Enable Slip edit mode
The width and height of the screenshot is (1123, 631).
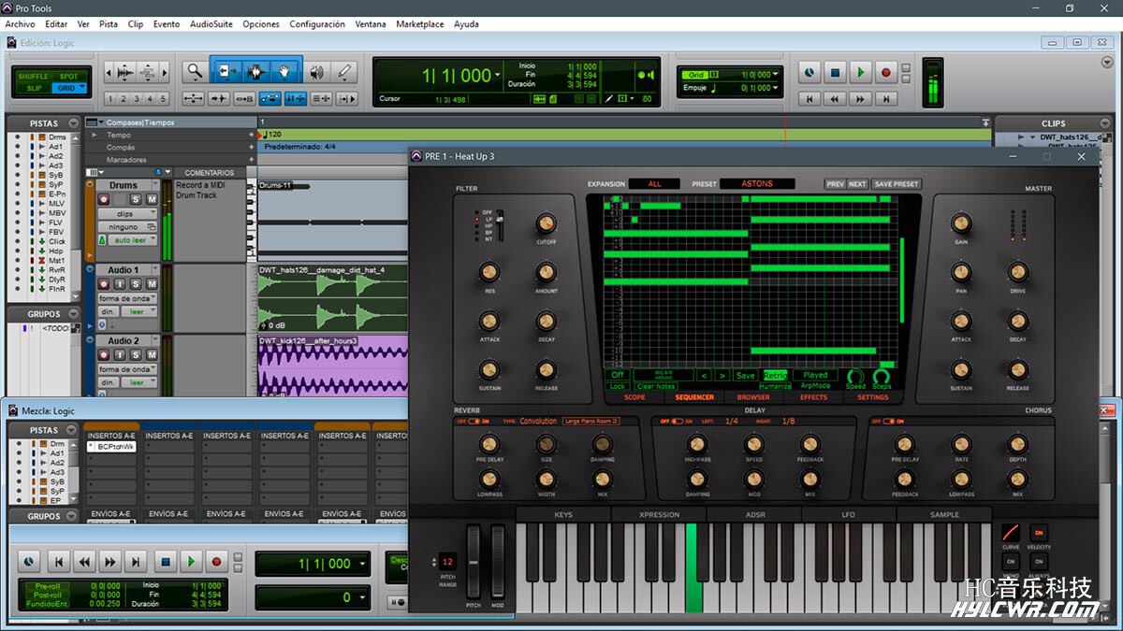33,88
